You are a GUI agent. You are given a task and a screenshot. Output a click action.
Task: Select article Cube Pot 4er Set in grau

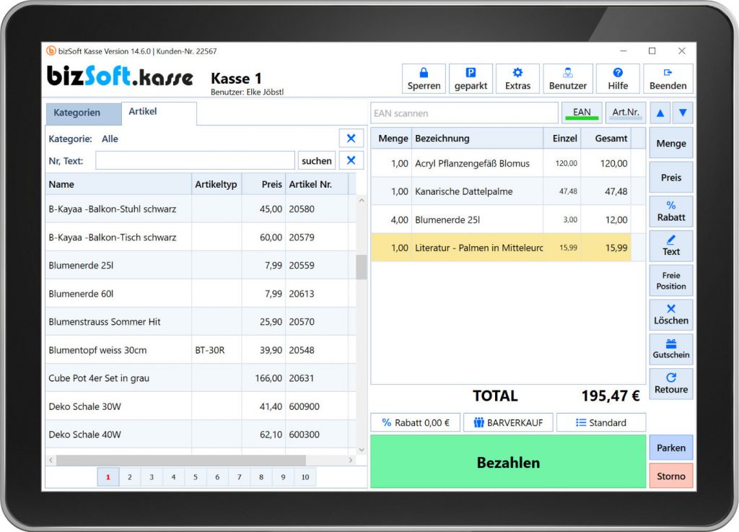click(x=201, y=378)
